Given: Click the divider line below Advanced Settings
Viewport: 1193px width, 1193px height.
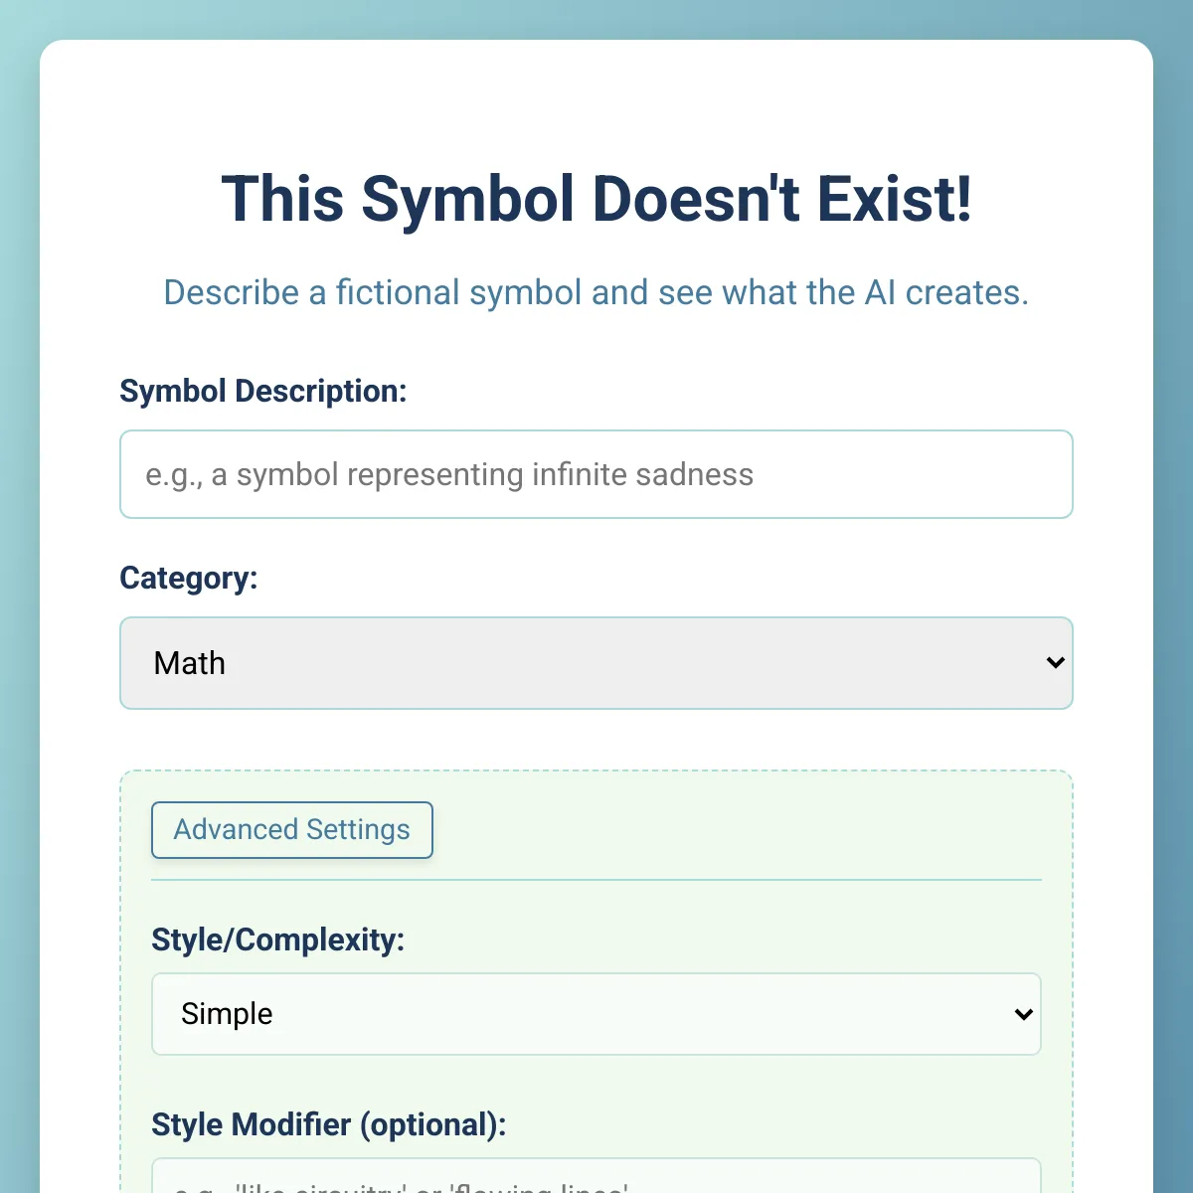Looking at the screenshot, I should tap(596, 880).
